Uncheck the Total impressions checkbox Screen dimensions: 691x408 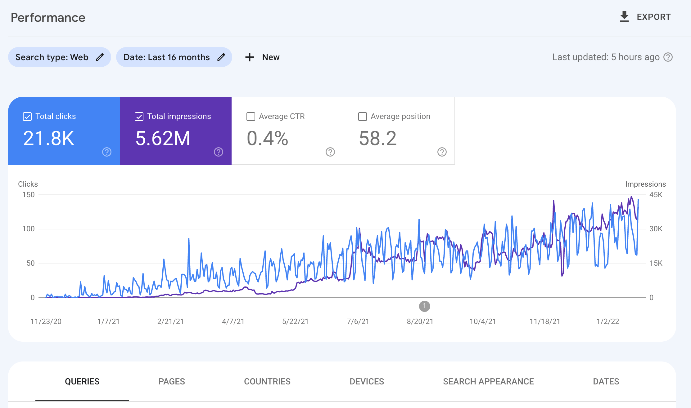click(139, 116)
